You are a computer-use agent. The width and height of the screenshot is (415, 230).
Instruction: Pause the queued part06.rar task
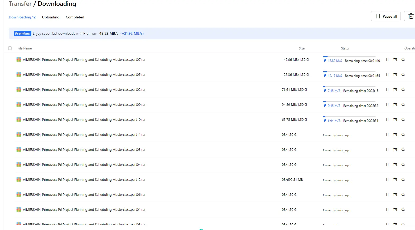click(x=387, y=194)
